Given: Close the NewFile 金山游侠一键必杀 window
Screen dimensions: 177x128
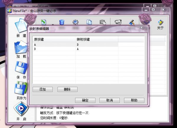Looking at the screenshot, I should click(x=163, y=10).
